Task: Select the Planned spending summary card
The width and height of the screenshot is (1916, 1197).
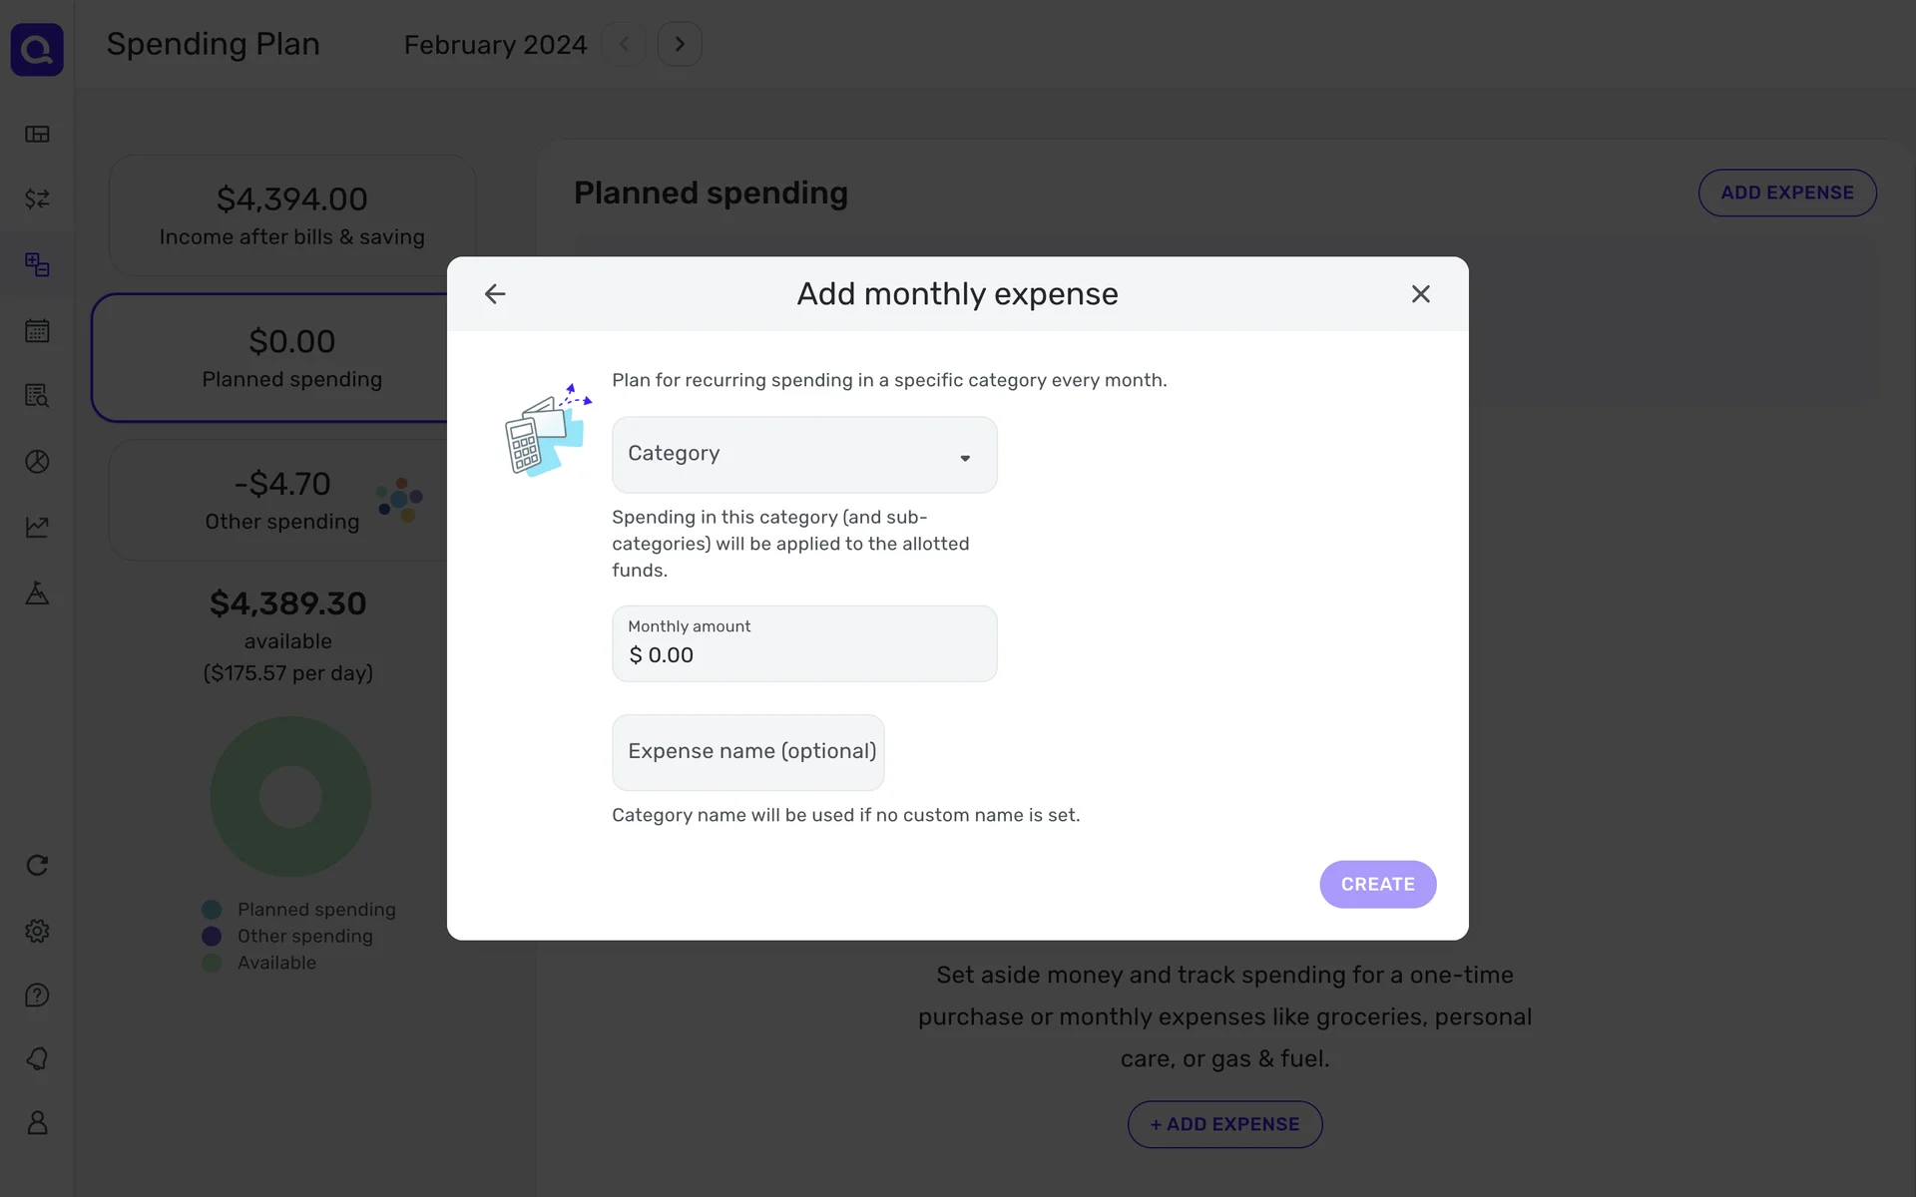Action: point(269,358)
